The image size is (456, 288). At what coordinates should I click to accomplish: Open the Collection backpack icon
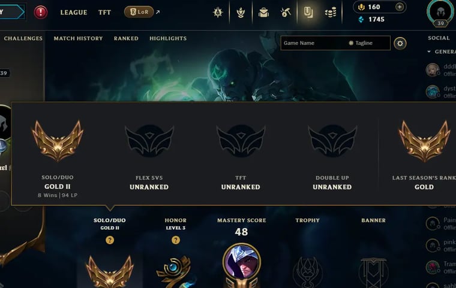[263, 12]
